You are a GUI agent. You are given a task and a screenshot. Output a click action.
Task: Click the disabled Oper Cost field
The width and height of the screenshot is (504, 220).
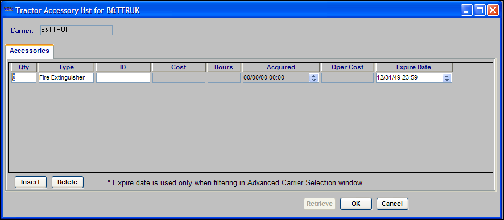point(348,78)
